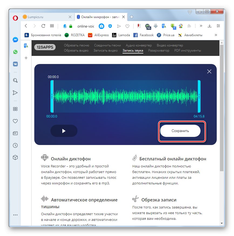234x236 pixels.
Task: Go forward with the forward arrow
Action: 35,26
